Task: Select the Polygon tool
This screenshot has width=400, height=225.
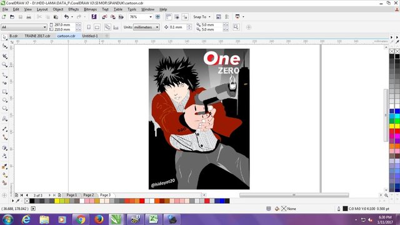Action: coord(4,108)
